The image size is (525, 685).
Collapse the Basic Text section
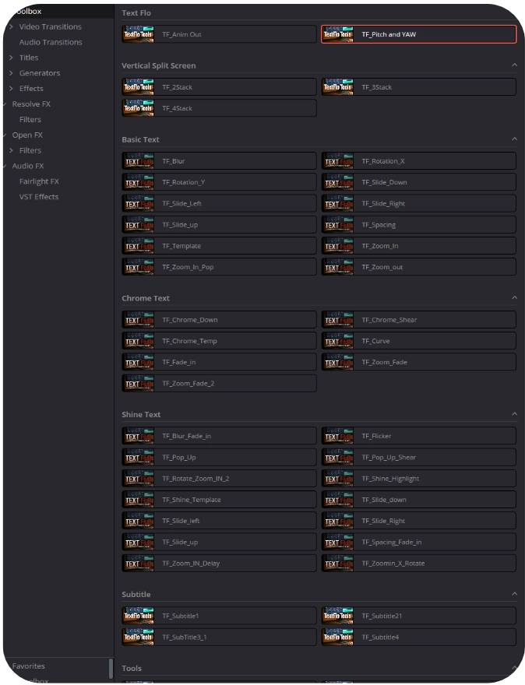[x=514, y=139]
